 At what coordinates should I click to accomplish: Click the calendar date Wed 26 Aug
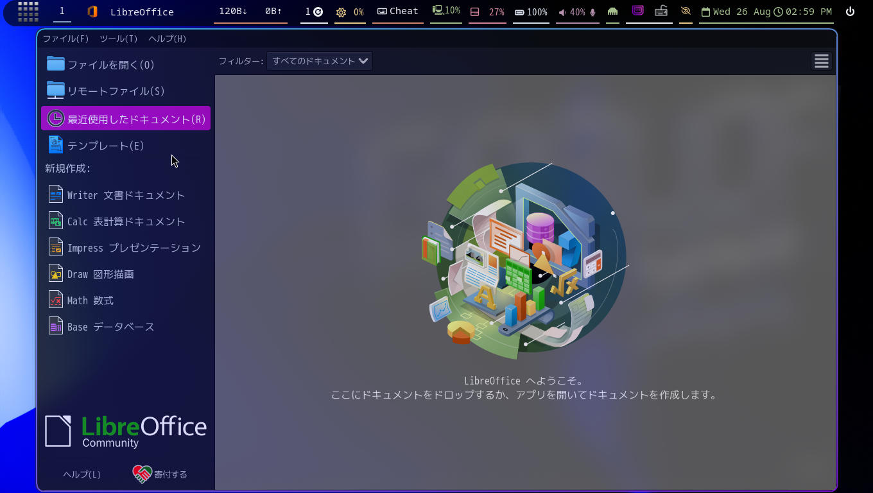[736, 12]
